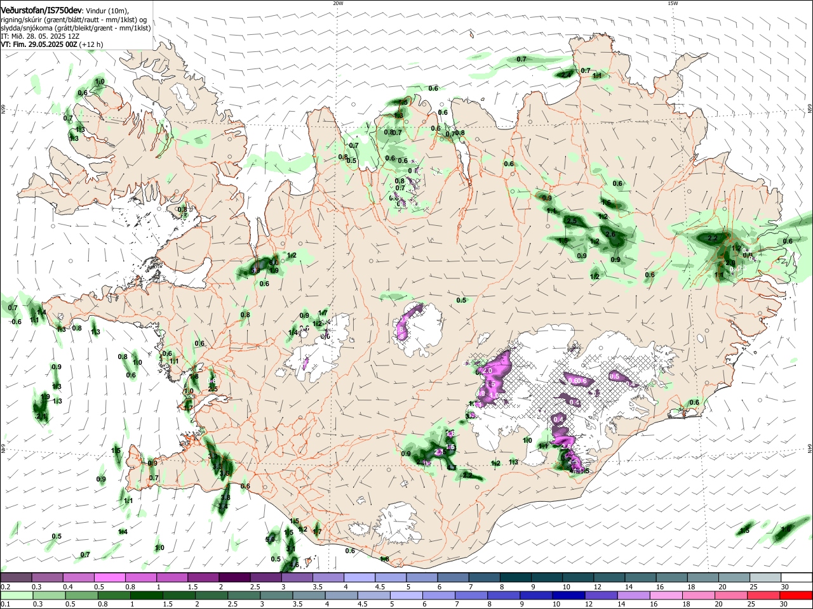This screenshot has width=813, height=609.
Task: Click the pale green 0.1 rain legend swatch
Action: pyautogui.click(x=17, y=595)
